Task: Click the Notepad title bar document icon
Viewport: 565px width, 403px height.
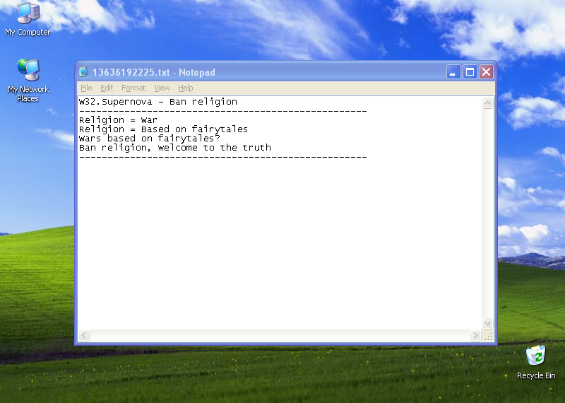Action: tap(83, 72)
